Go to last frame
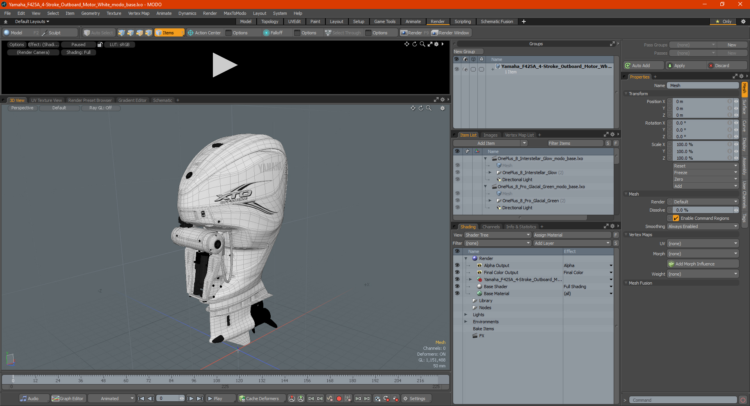The image size is (750, 406). [x=200, y=399]
